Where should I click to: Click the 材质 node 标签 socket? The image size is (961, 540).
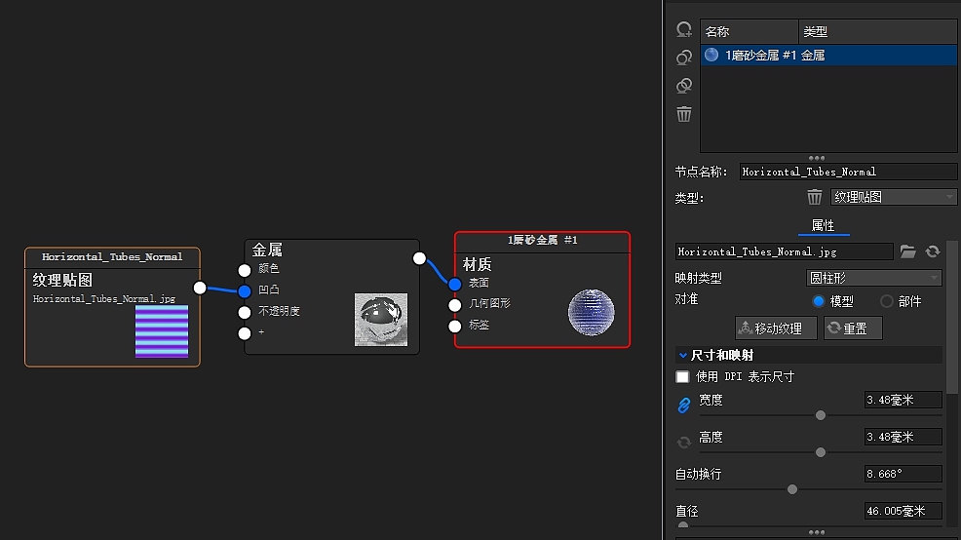tap(455, 327)
